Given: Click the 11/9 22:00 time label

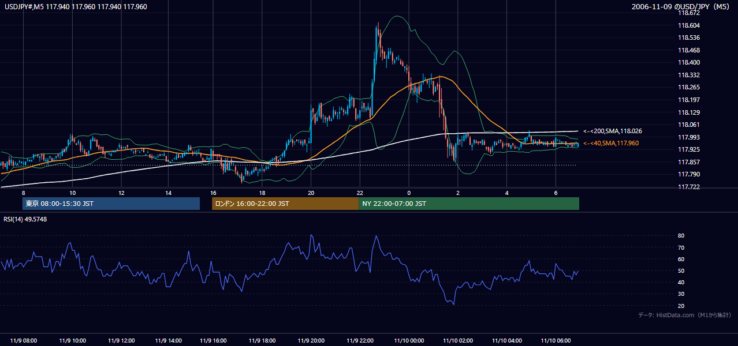Looking at the screenshot, I should (x=361, y=340).
